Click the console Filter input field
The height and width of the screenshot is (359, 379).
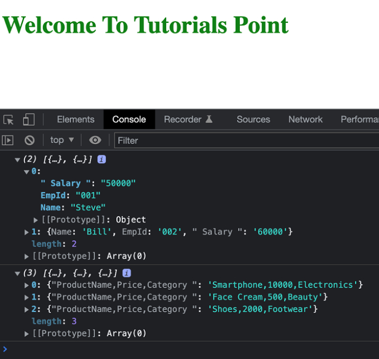coord(244,140)
